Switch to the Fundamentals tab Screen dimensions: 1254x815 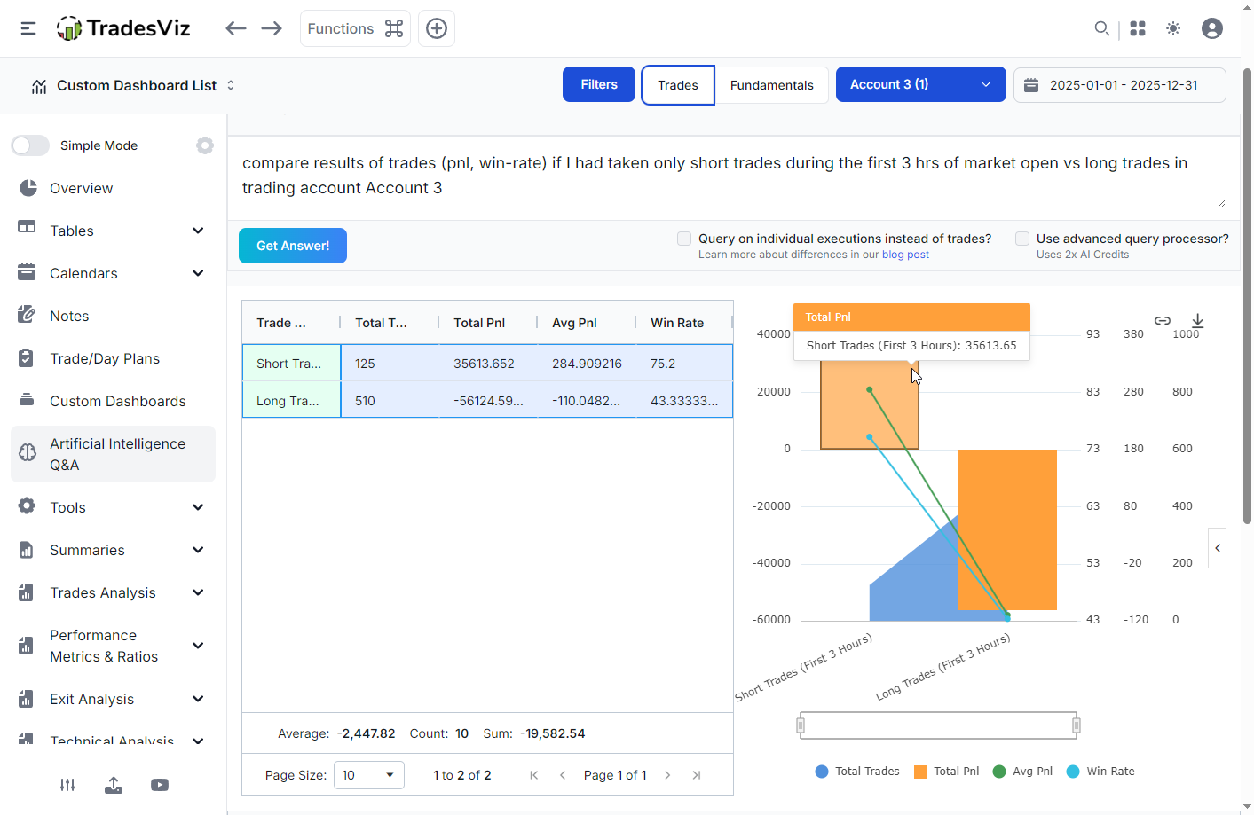point(771,84)
